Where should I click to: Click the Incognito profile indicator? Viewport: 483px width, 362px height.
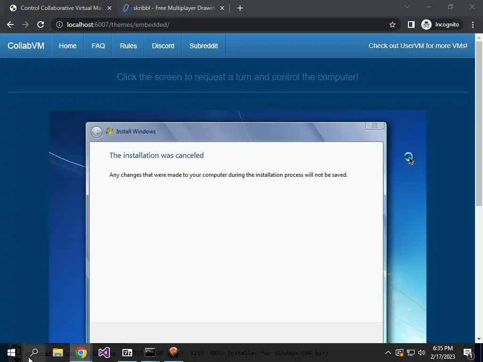[441, 25]
